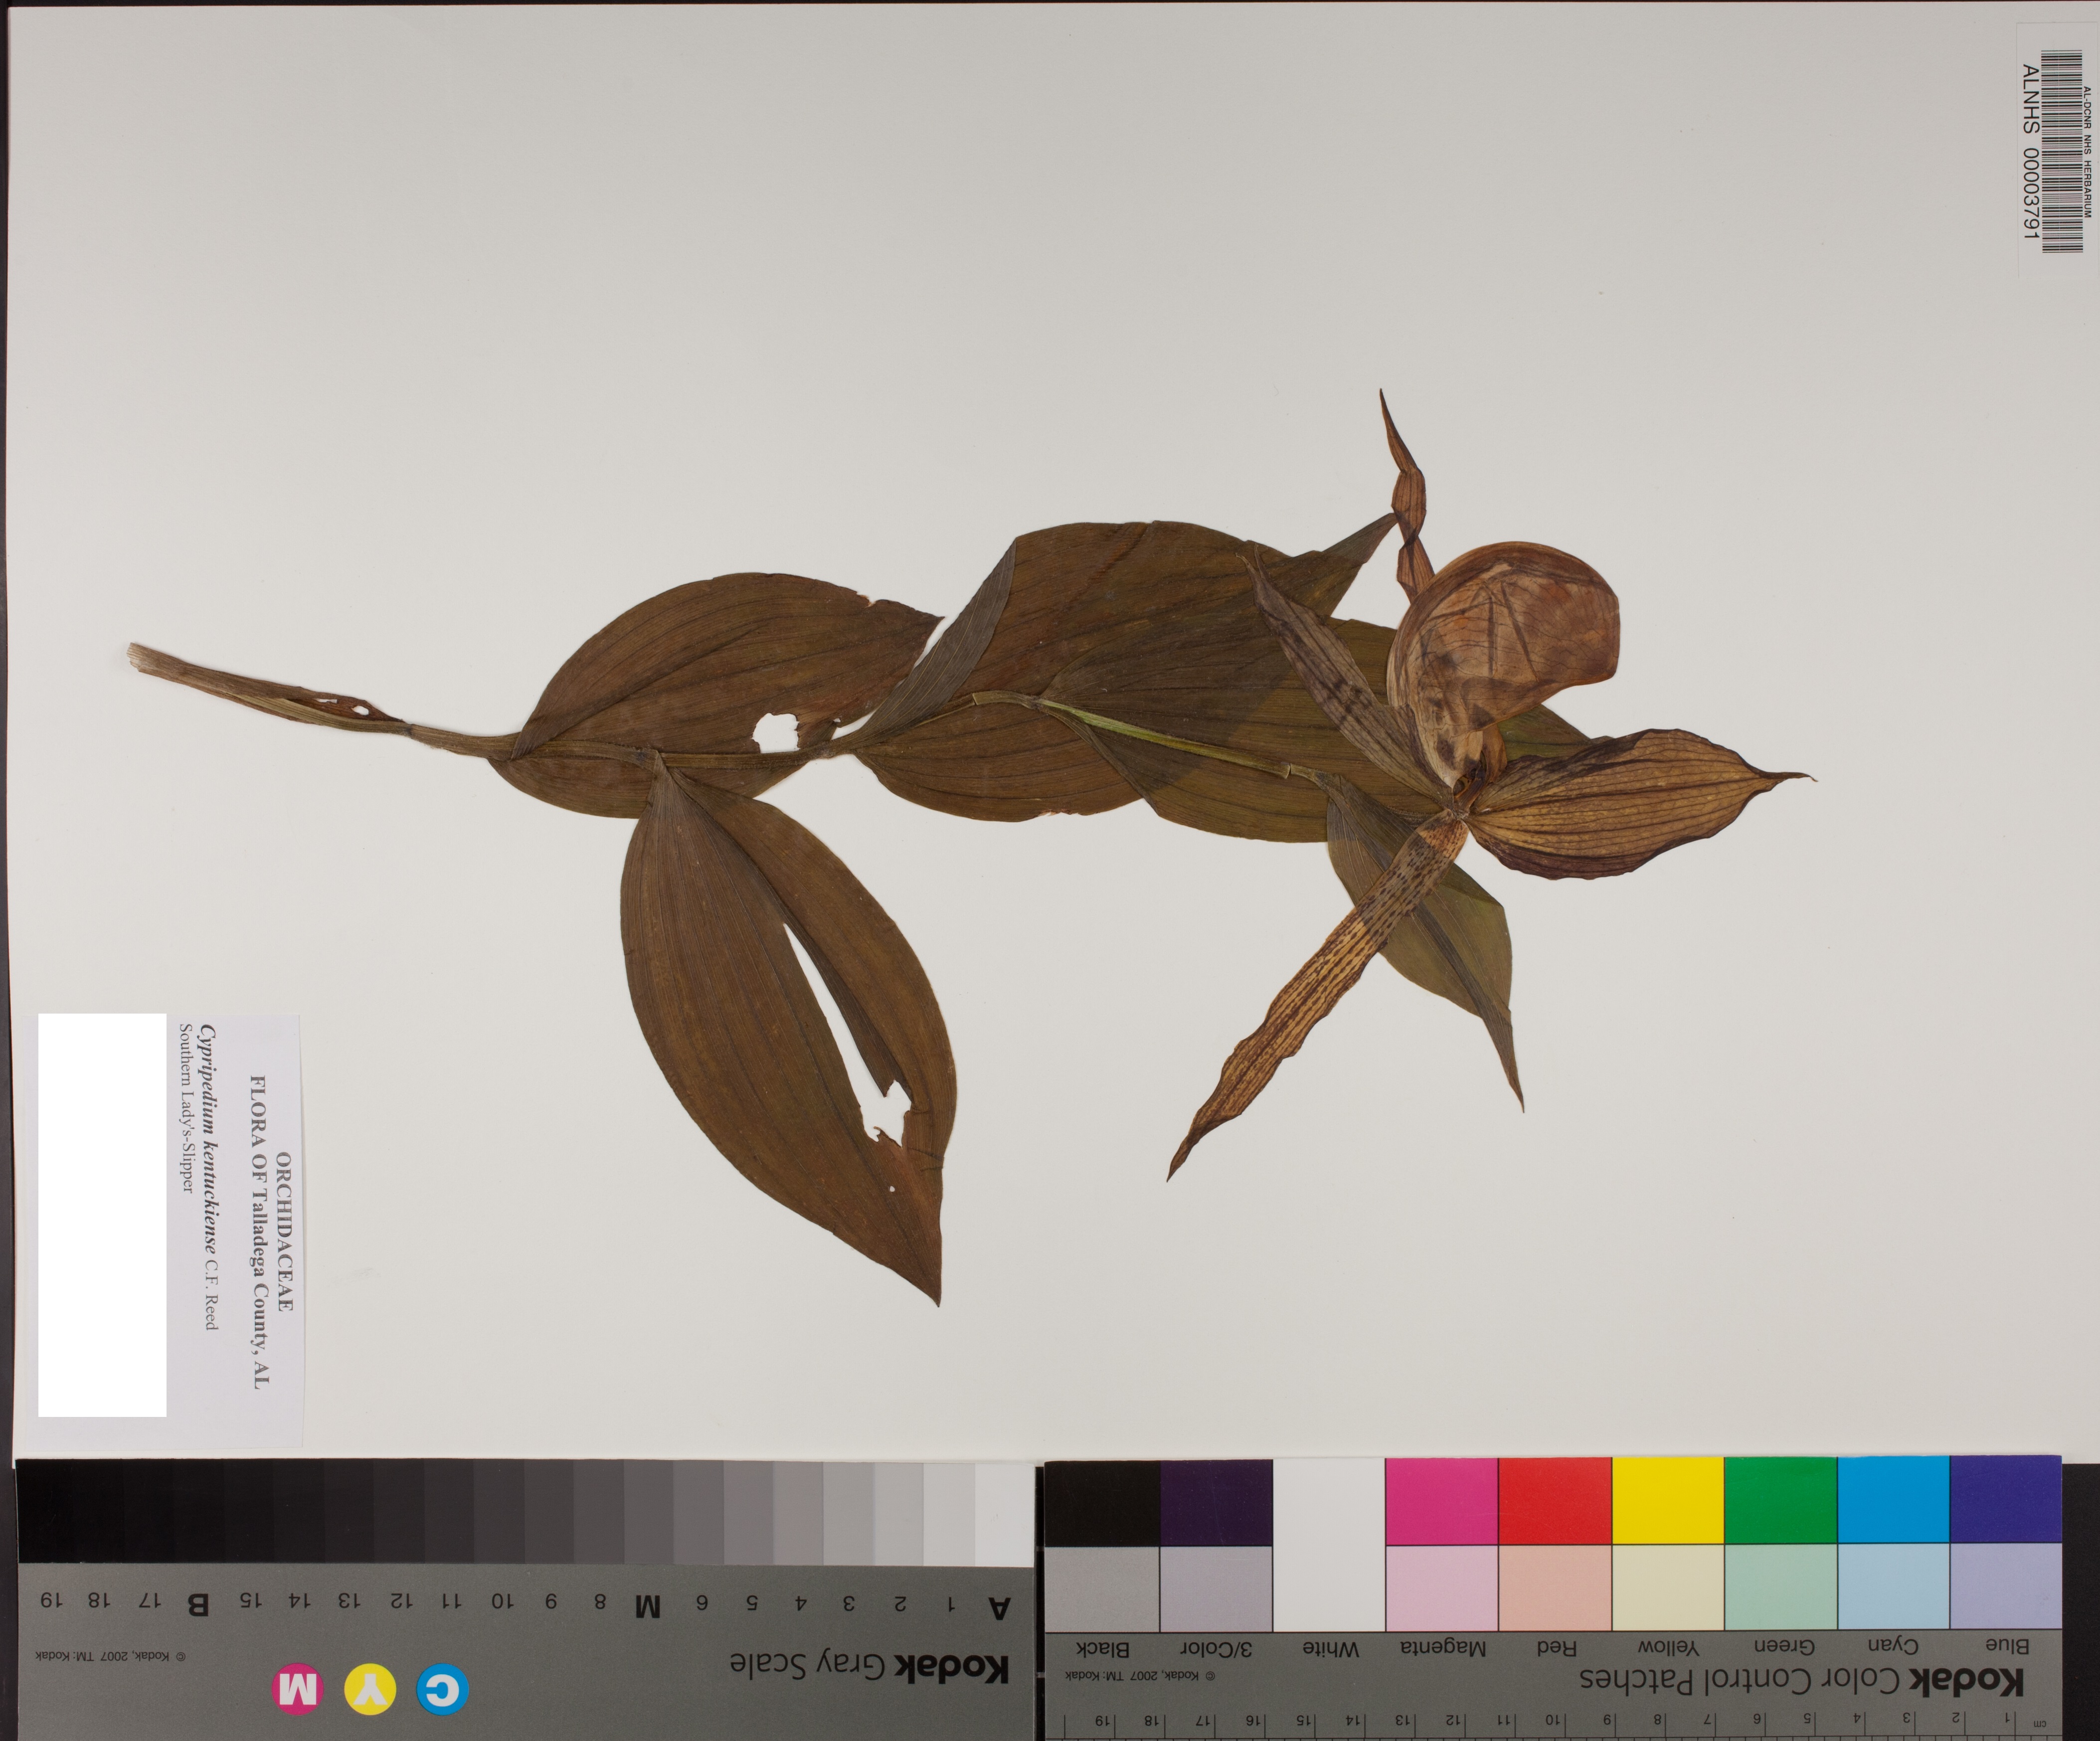The image size is (2100, 1741).
Task: Click 'FLORA OF Talladega County, AL' text
Action: (x=259, y=1231)
